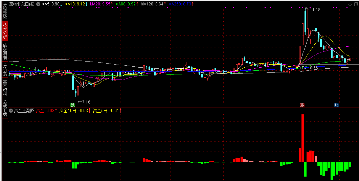Click the 11.18 high price label
Viewport: 359px width, 181px height.
(315, 9)
